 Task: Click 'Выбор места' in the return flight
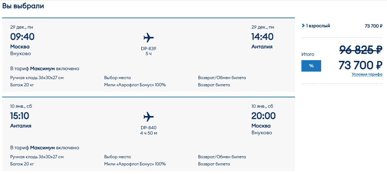pyautogui.click(x=117, y=157)
